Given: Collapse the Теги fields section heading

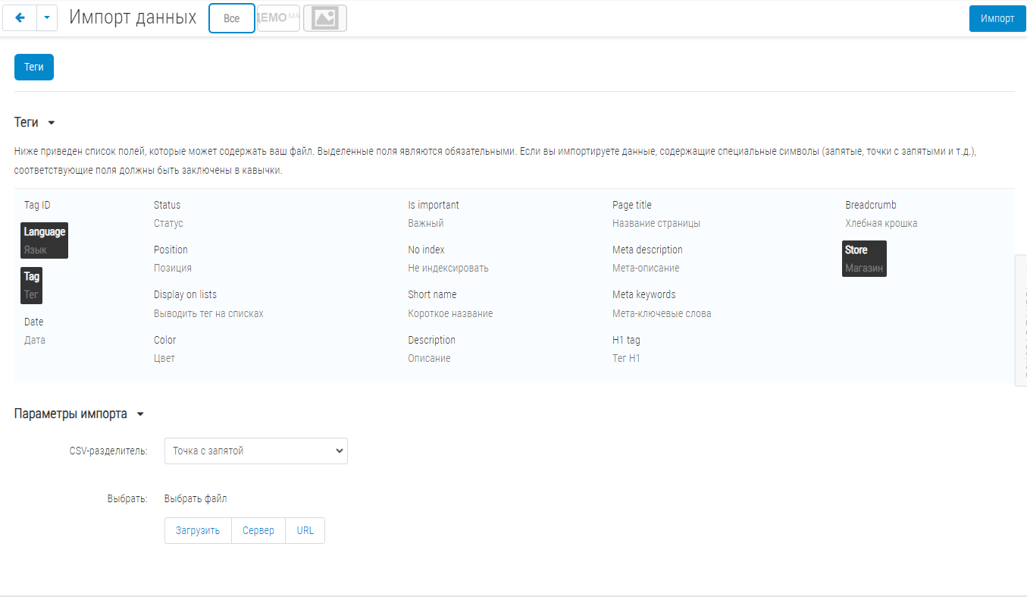Looking at the screenshot, I should pyautogui.click(x=35, y=122).
